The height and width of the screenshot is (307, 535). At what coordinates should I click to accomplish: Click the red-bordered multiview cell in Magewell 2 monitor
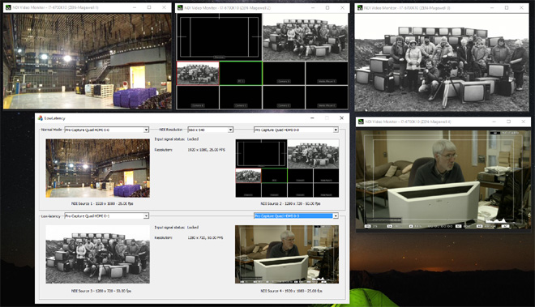point(198,73)
